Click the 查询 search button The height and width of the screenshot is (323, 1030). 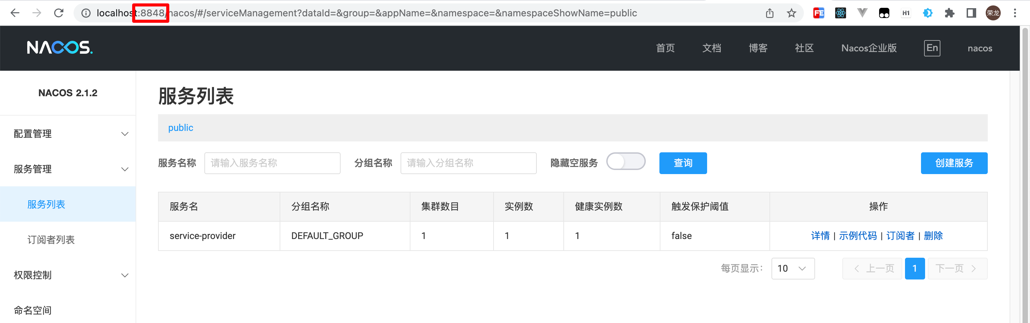pos(683,163)
